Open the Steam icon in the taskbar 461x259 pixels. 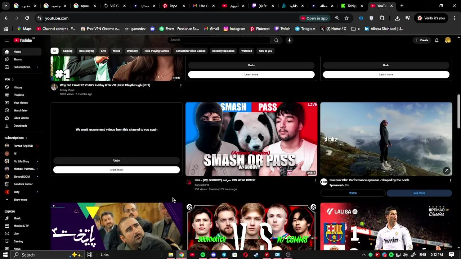(x=256, y=255)
